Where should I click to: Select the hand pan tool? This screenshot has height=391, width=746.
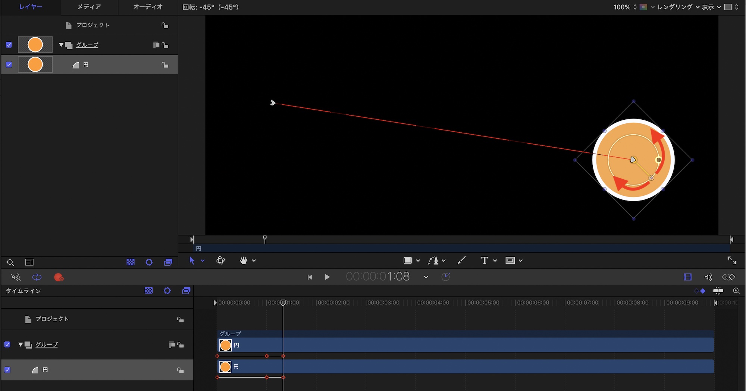(x=244, y=261)
